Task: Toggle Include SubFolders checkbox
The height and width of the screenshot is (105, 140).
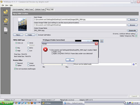Action: click(37, 35)
